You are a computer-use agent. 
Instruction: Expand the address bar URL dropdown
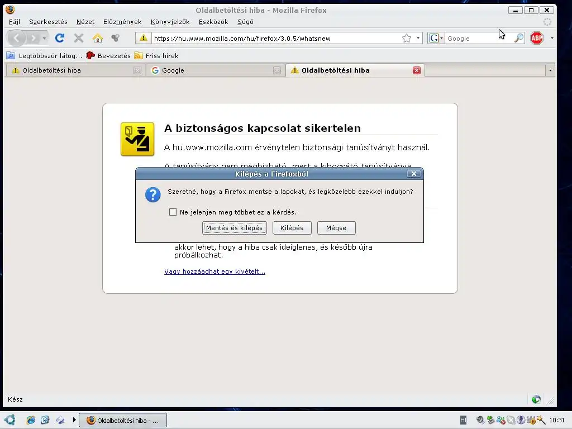418,38
